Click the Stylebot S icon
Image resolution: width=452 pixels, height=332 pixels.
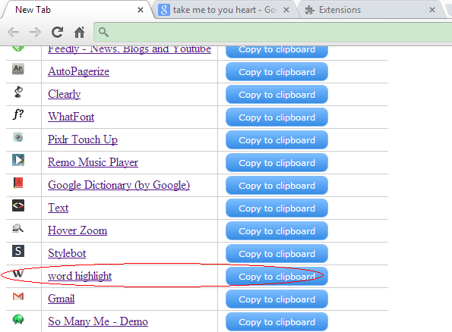[18, 251]
